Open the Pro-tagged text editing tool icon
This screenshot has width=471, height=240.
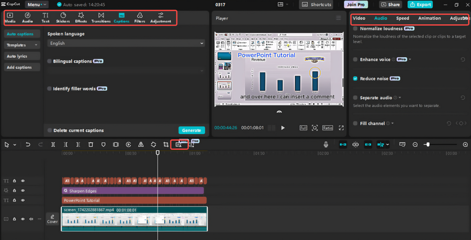point(179,145)
